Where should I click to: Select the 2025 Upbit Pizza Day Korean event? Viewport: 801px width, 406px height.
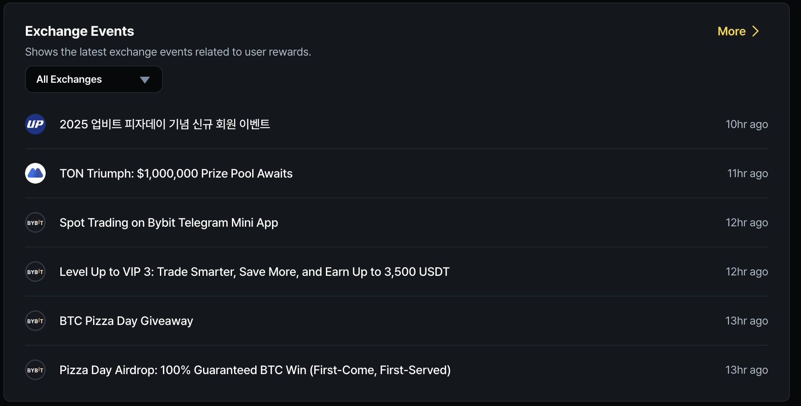(165, 124)
